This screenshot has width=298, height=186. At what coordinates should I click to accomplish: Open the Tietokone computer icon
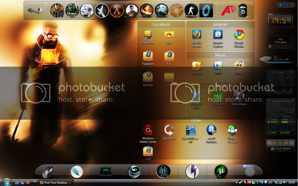[148, 37]
